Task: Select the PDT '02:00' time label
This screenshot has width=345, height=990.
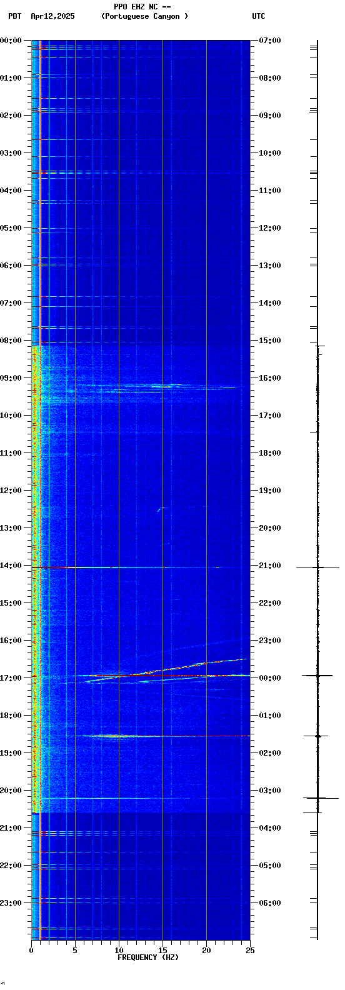Action: tap(11, 116)
